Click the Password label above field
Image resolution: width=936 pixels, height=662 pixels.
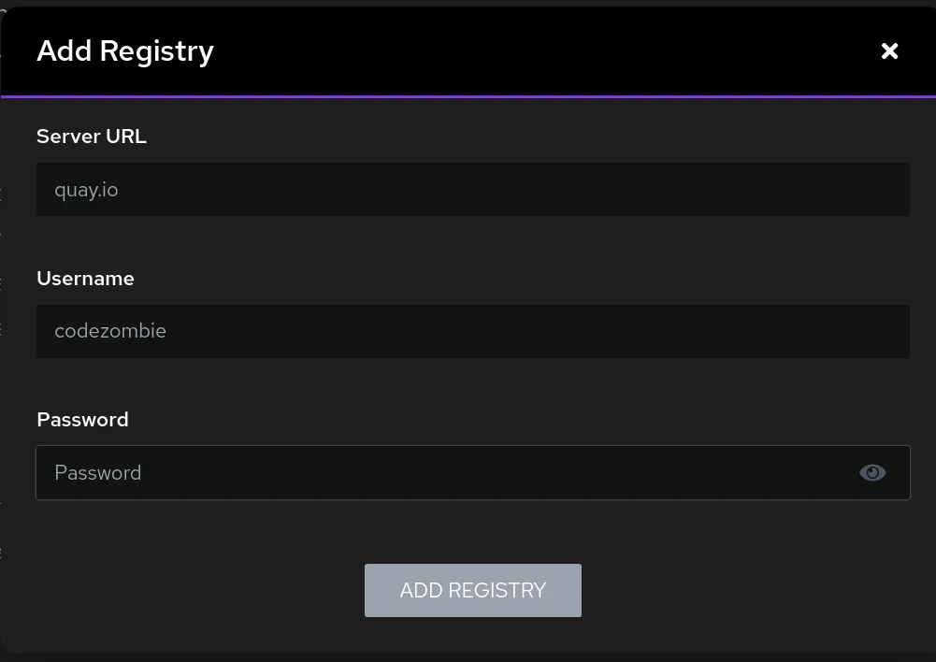(x=82, y=420)
